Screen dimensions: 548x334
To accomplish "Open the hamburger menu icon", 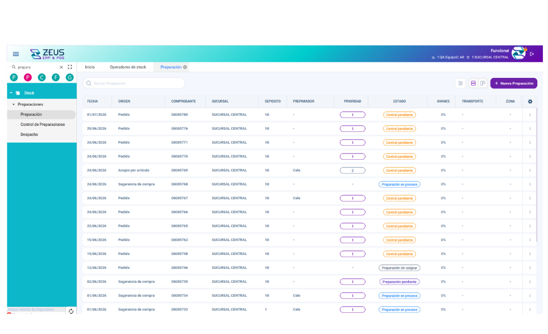I will 16,54.
